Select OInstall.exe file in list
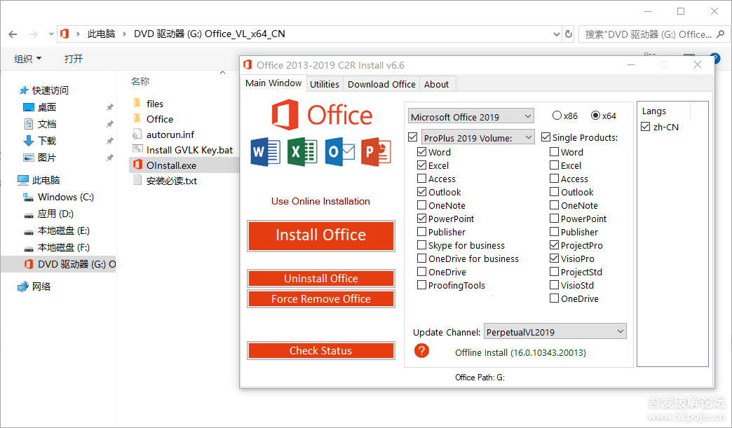The height and width of the screenshot is (428, 732). [184, 165]
